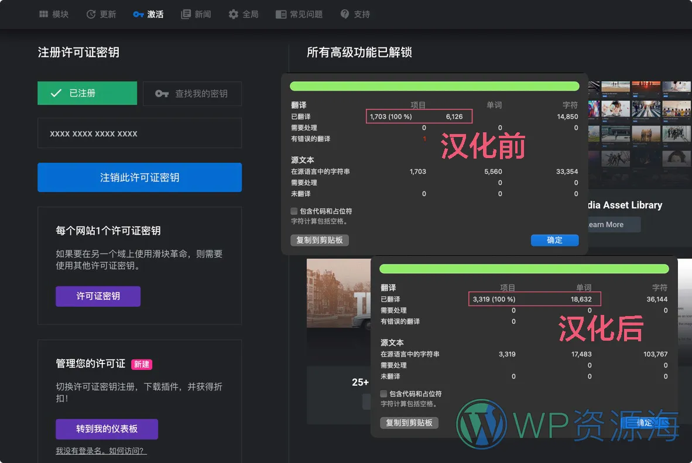This screenshot has width=692, height=463.
Task: Switch to the 已注册 tab
Action: click(87, 92)
